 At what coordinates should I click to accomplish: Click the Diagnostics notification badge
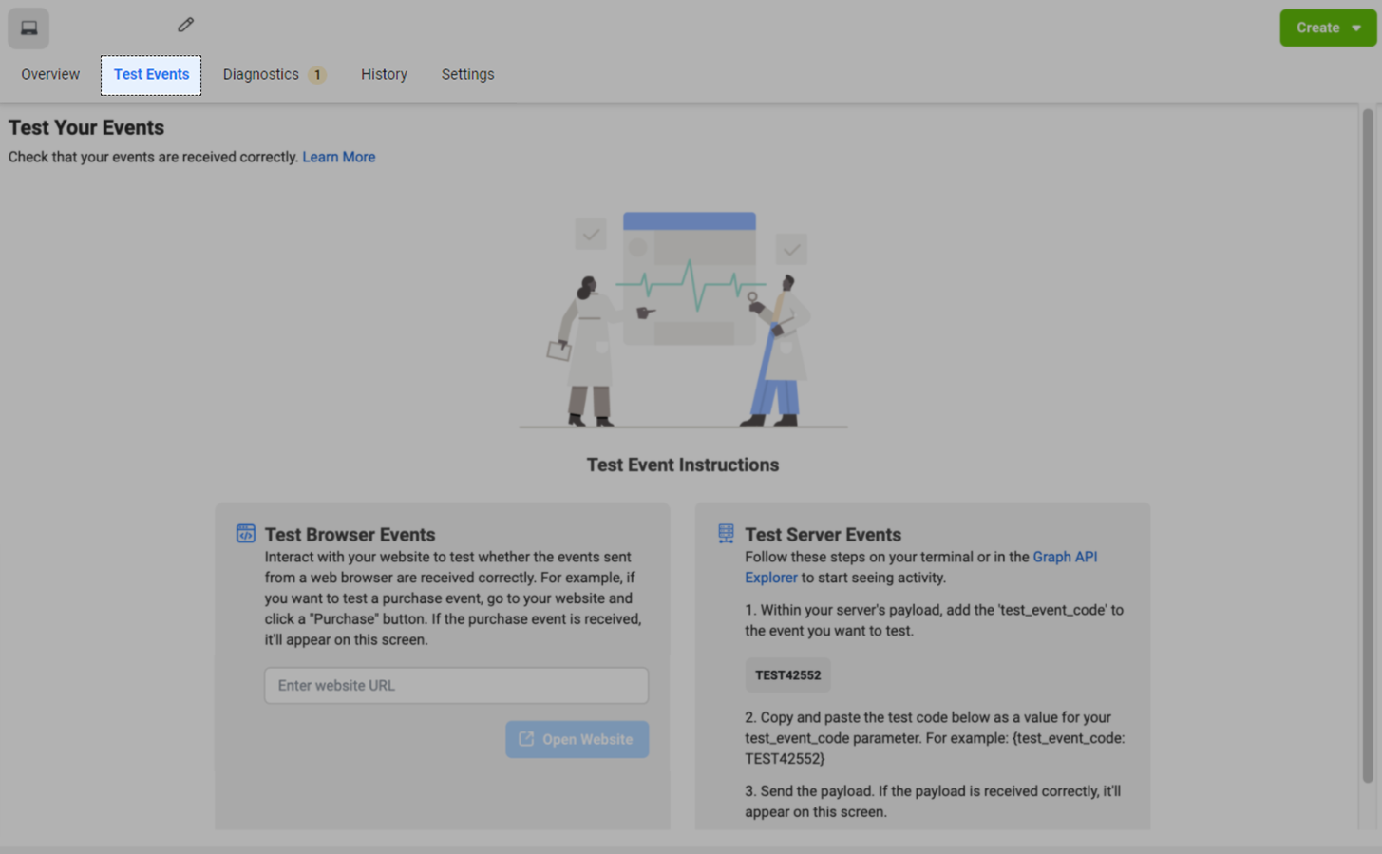click(x=317, y=75)
